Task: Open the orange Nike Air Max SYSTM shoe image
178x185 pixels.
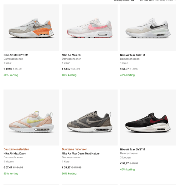Action: (x=31, y=28)
